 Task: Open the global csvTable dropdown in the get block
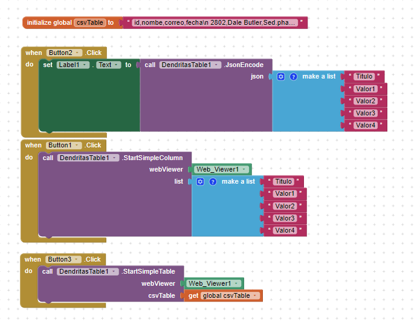[x=256, y=295]
